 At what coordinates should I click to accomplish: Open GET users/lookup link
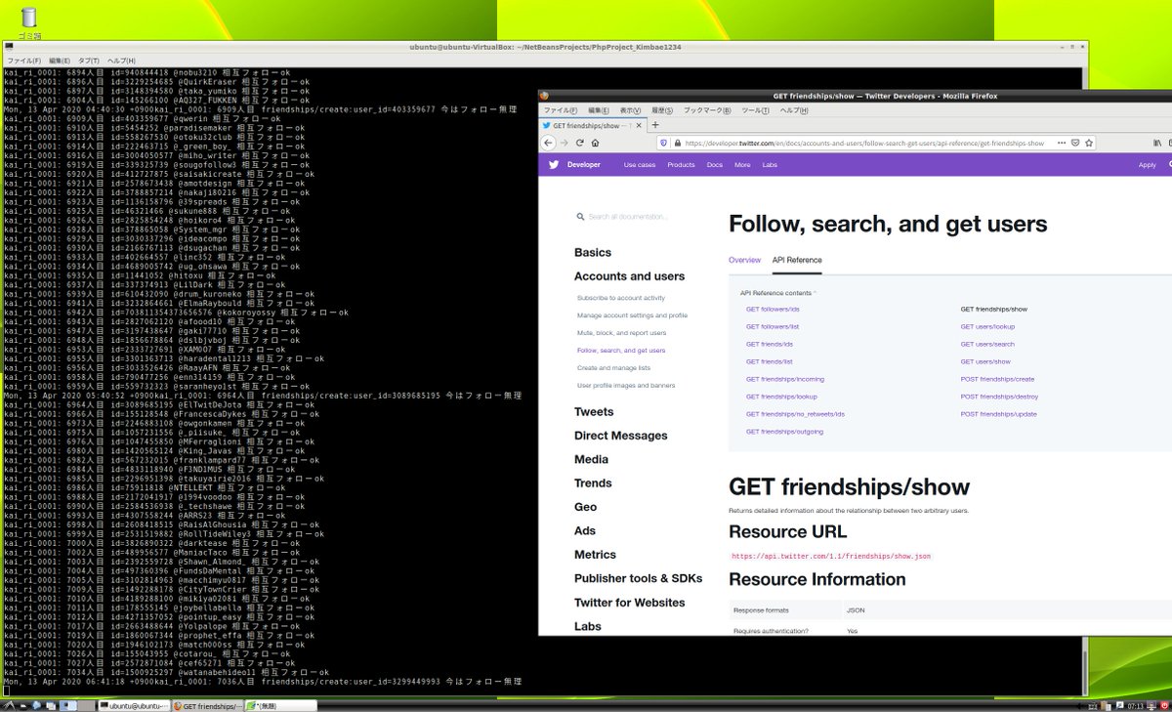(x=987, y=326)
